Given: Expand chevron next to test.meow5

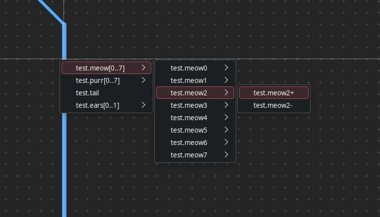Looking at the screenshot, I should point(226,130).
